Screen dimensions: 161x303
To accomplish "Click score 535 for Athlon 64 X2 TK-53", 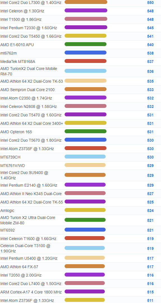I will [x=150, y=81].
